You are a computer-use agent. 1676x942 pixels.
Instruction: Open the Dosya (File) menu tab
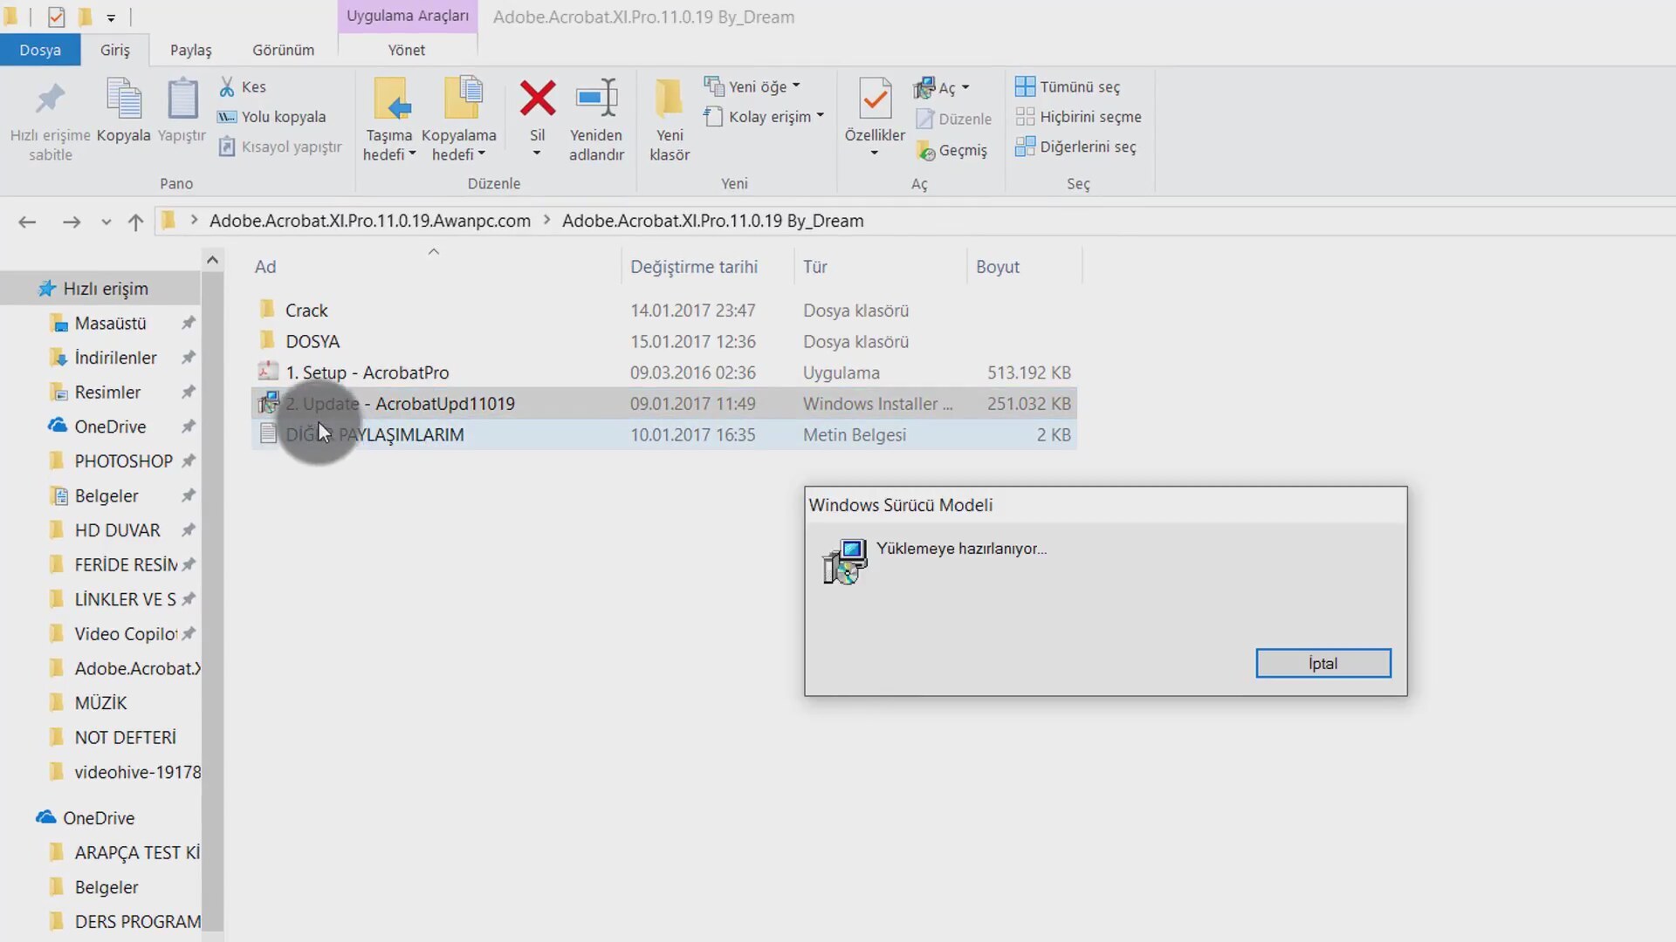click(39, 50)
